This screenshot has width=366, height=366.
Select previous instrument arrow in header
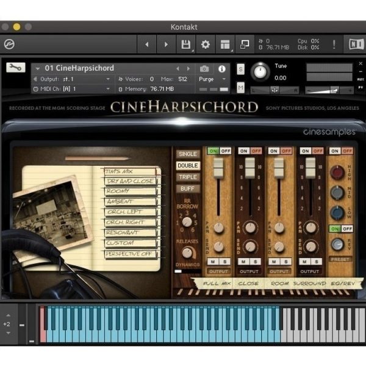click(x=178, y=68)
